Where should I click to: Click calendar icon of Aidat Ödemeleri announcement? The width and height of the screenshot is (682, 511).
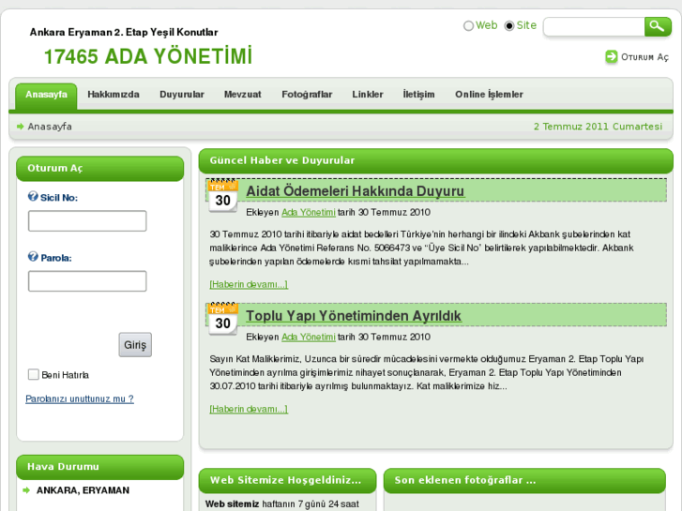(222, 195)
